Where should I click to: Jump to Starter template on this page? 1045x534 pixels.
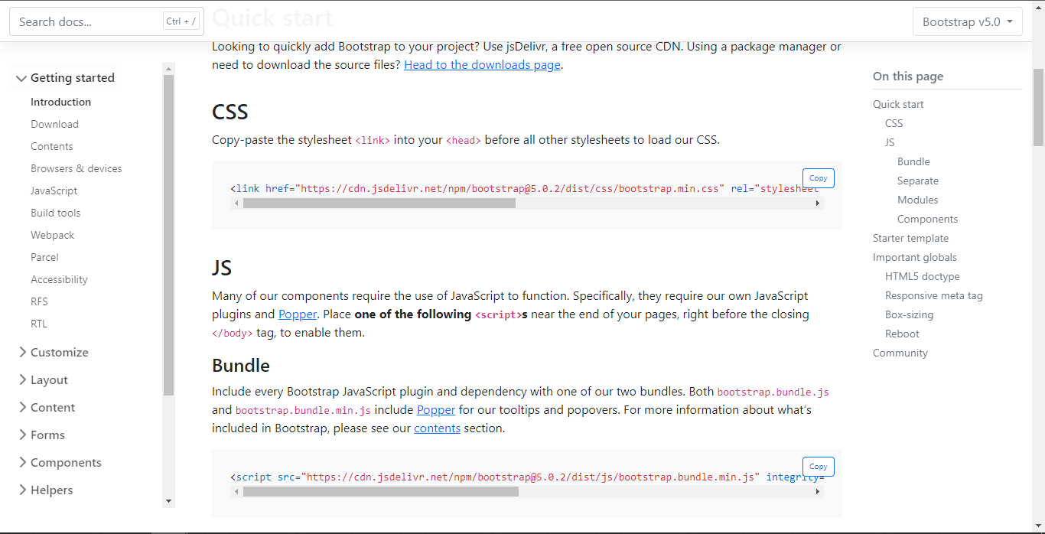click(910, 238)
